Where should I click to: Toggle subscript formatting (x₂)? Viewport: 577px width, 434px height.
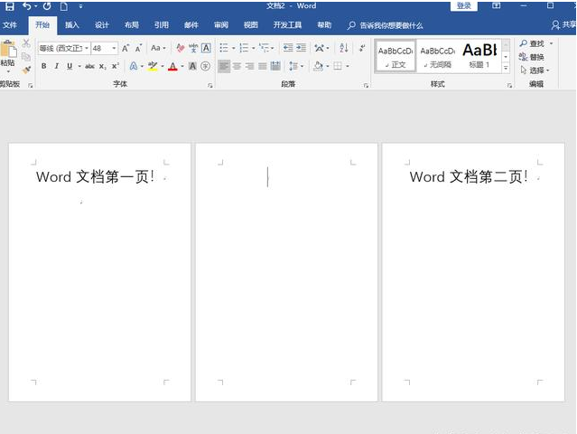click(x=102, y=66)
